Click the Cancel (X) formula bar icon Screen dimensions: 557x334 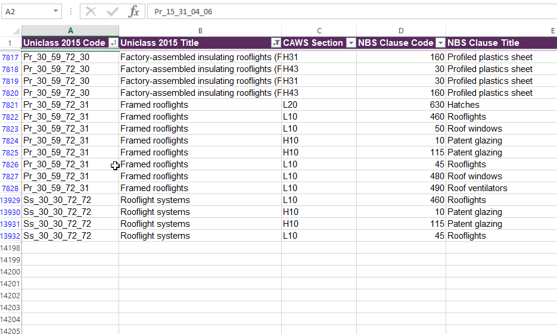click(91, 12)
